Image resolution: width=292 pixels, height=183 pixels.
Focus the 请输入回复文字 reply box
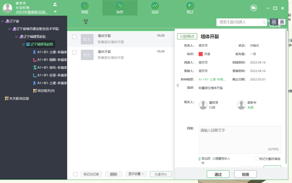240,140
